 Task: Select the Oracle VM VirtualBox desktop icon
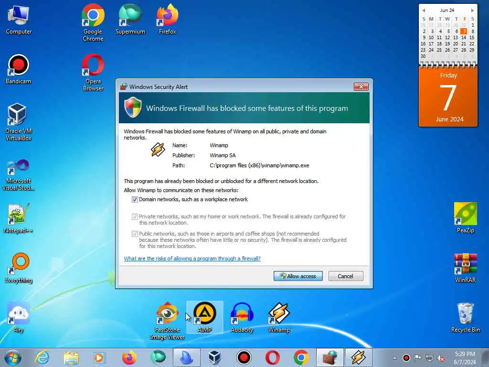(x=19, y=122)
